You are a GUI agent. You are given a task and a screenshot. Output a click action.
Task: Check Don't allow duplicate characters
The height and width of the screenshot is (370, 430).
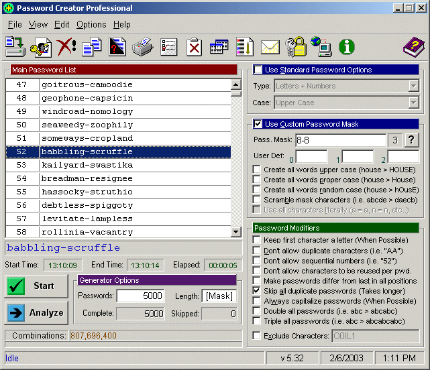(x=257, y=251)
